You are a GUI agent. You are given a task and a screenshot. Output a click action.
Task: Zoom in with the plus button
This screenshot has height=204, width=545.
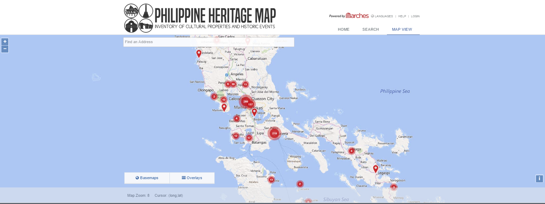click(5, 41)
